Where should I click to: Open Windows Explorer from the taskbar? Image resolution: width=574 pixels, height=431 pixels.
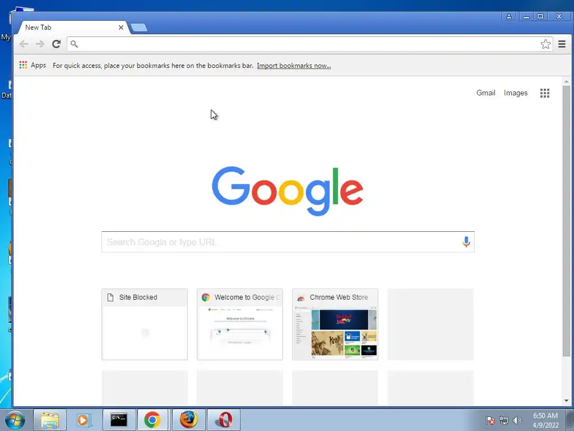[50, 420]
